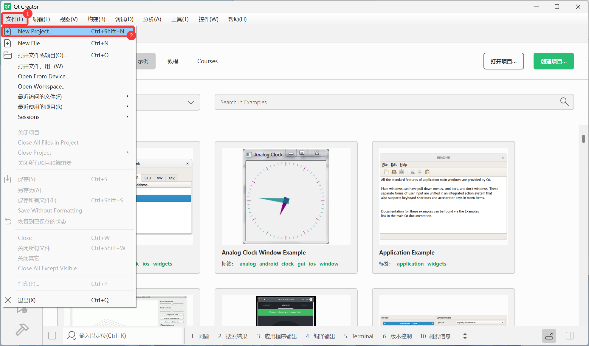Screen dimensions: 589x346
Task: Click the locator magnifier icon in status bar
Action: point(71,336)
